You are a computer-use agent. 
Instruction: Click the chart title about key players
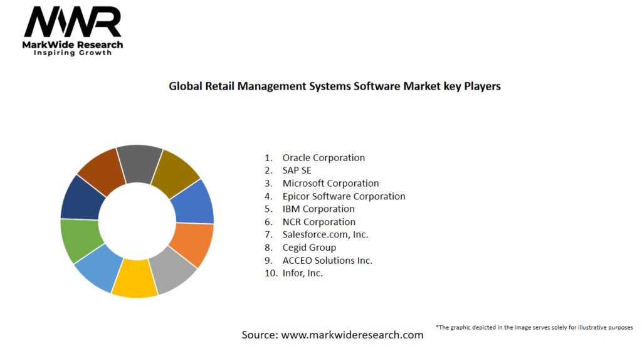(335, 86)
